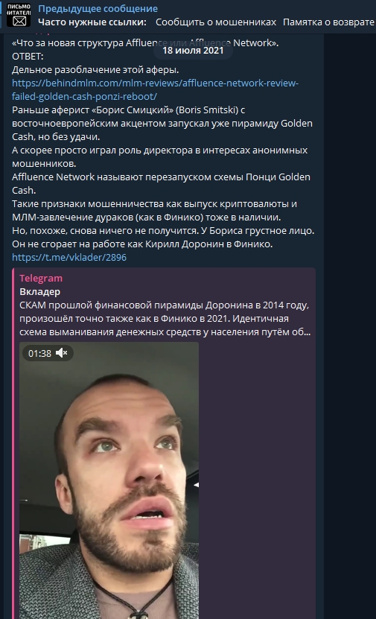The width and height of the screenshot is (376, 619).
Task: Click the preview description starting 'СКАМ прошлой финансовой'
Action: click(x=165, y=319)
